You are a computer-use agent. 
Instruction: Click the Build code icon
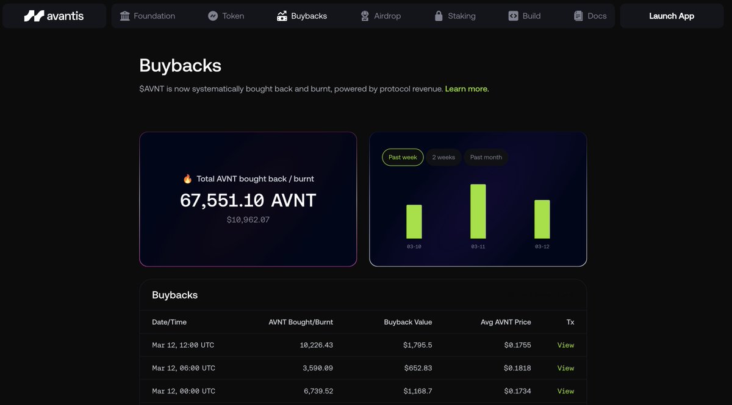tap(513, 16)
